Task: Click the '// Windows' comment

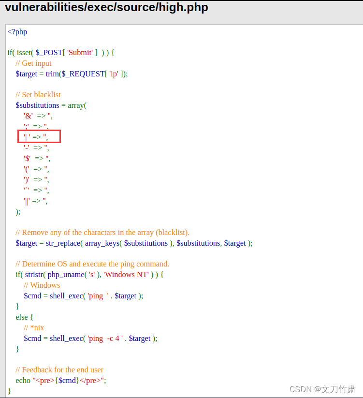Action: [42, 285]
